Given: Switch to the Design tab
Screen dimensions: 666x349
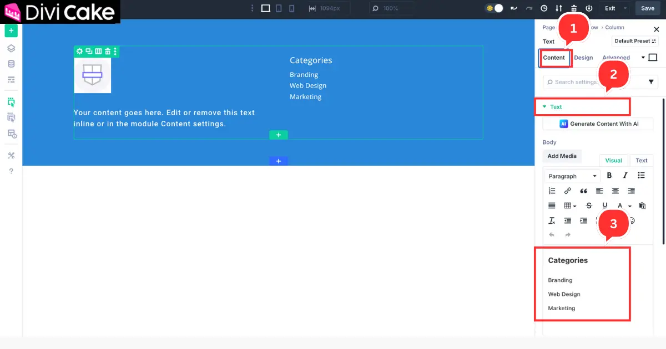Looking at the screenshot, I should tap(583, 58).
